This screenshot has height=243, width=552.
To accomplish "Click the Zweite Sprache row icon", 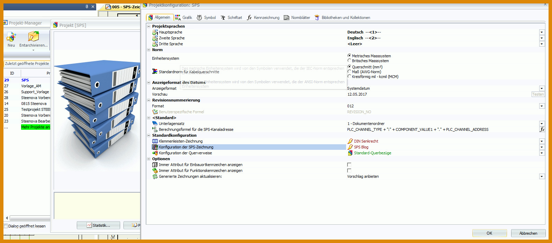I will coord(155,38).
